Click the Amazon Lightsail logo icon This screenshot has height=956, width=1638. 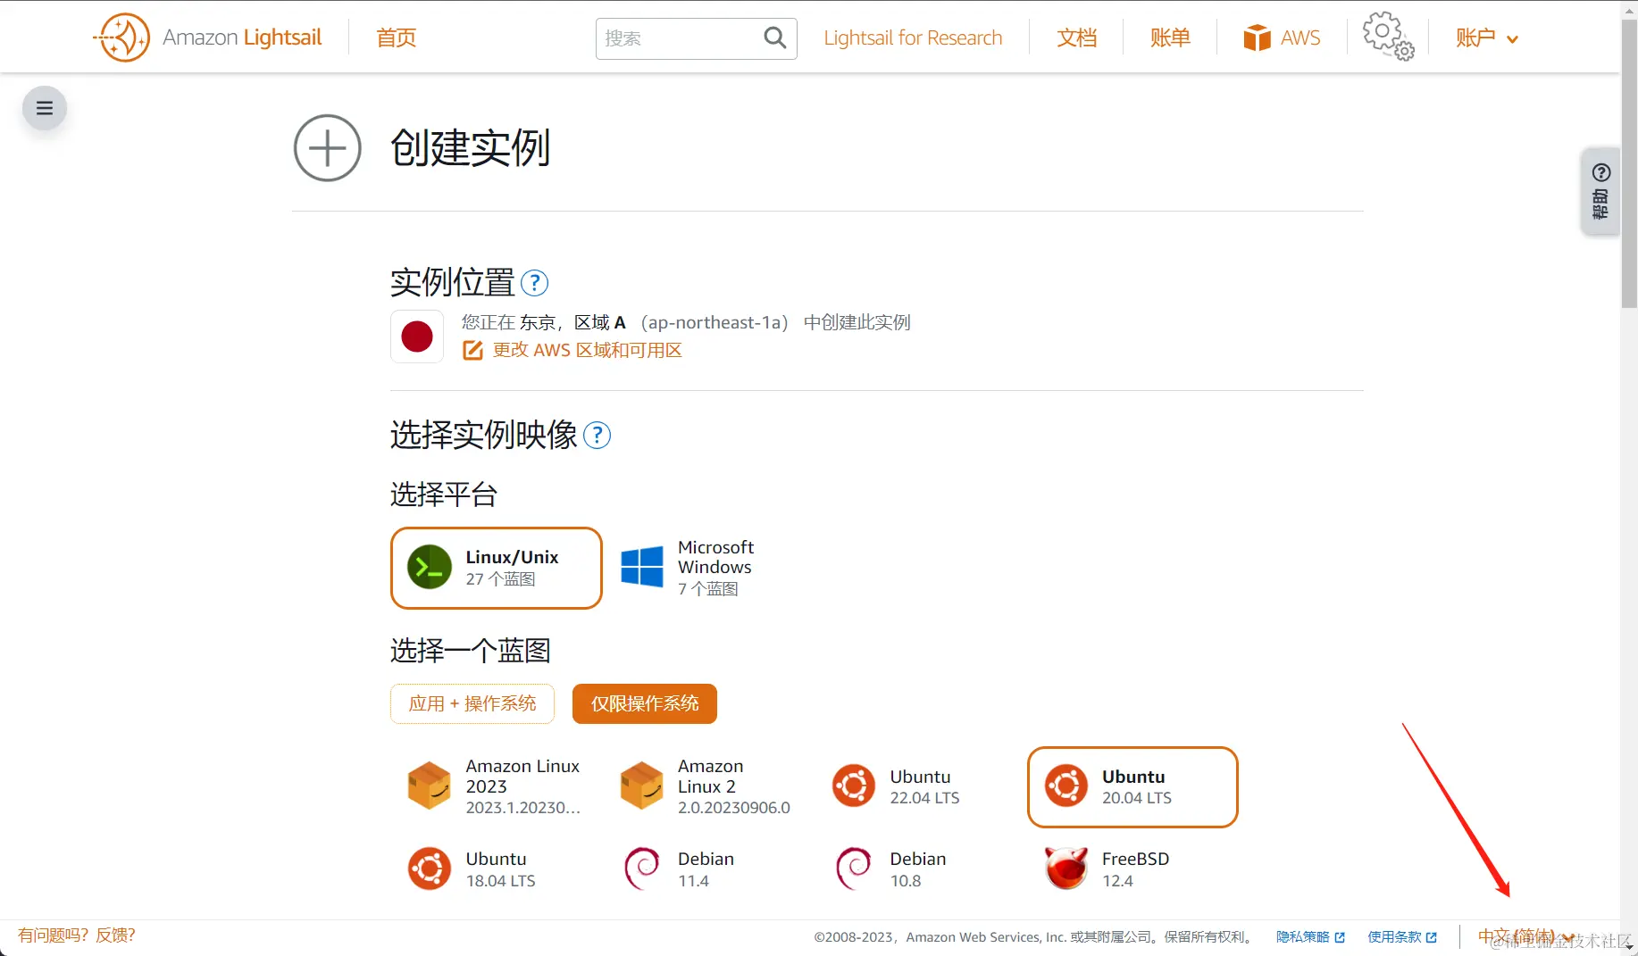pos(121,37)
